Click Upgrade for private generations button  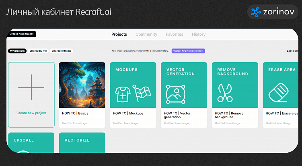click(x=188, y=51)
